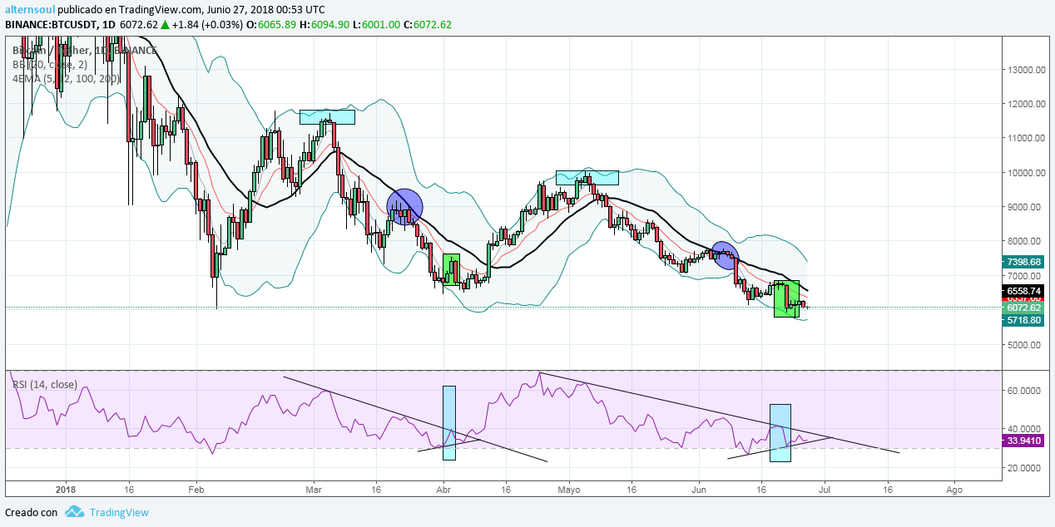This screenshot has height=527, width=1055.
Task: Click 5000.00 on the price axis
Action: click(x=1025, y=344)
